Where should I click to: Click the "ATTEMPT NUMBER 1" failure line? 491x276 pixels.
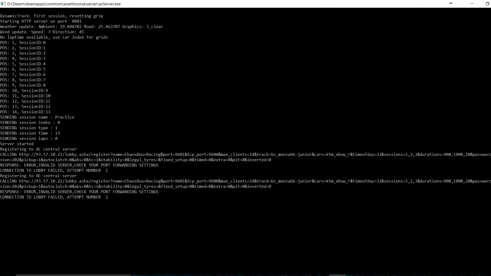coord(54,171)
